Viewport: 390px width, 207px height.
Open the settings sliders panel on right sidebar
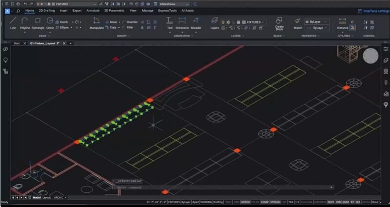point(386,49)
